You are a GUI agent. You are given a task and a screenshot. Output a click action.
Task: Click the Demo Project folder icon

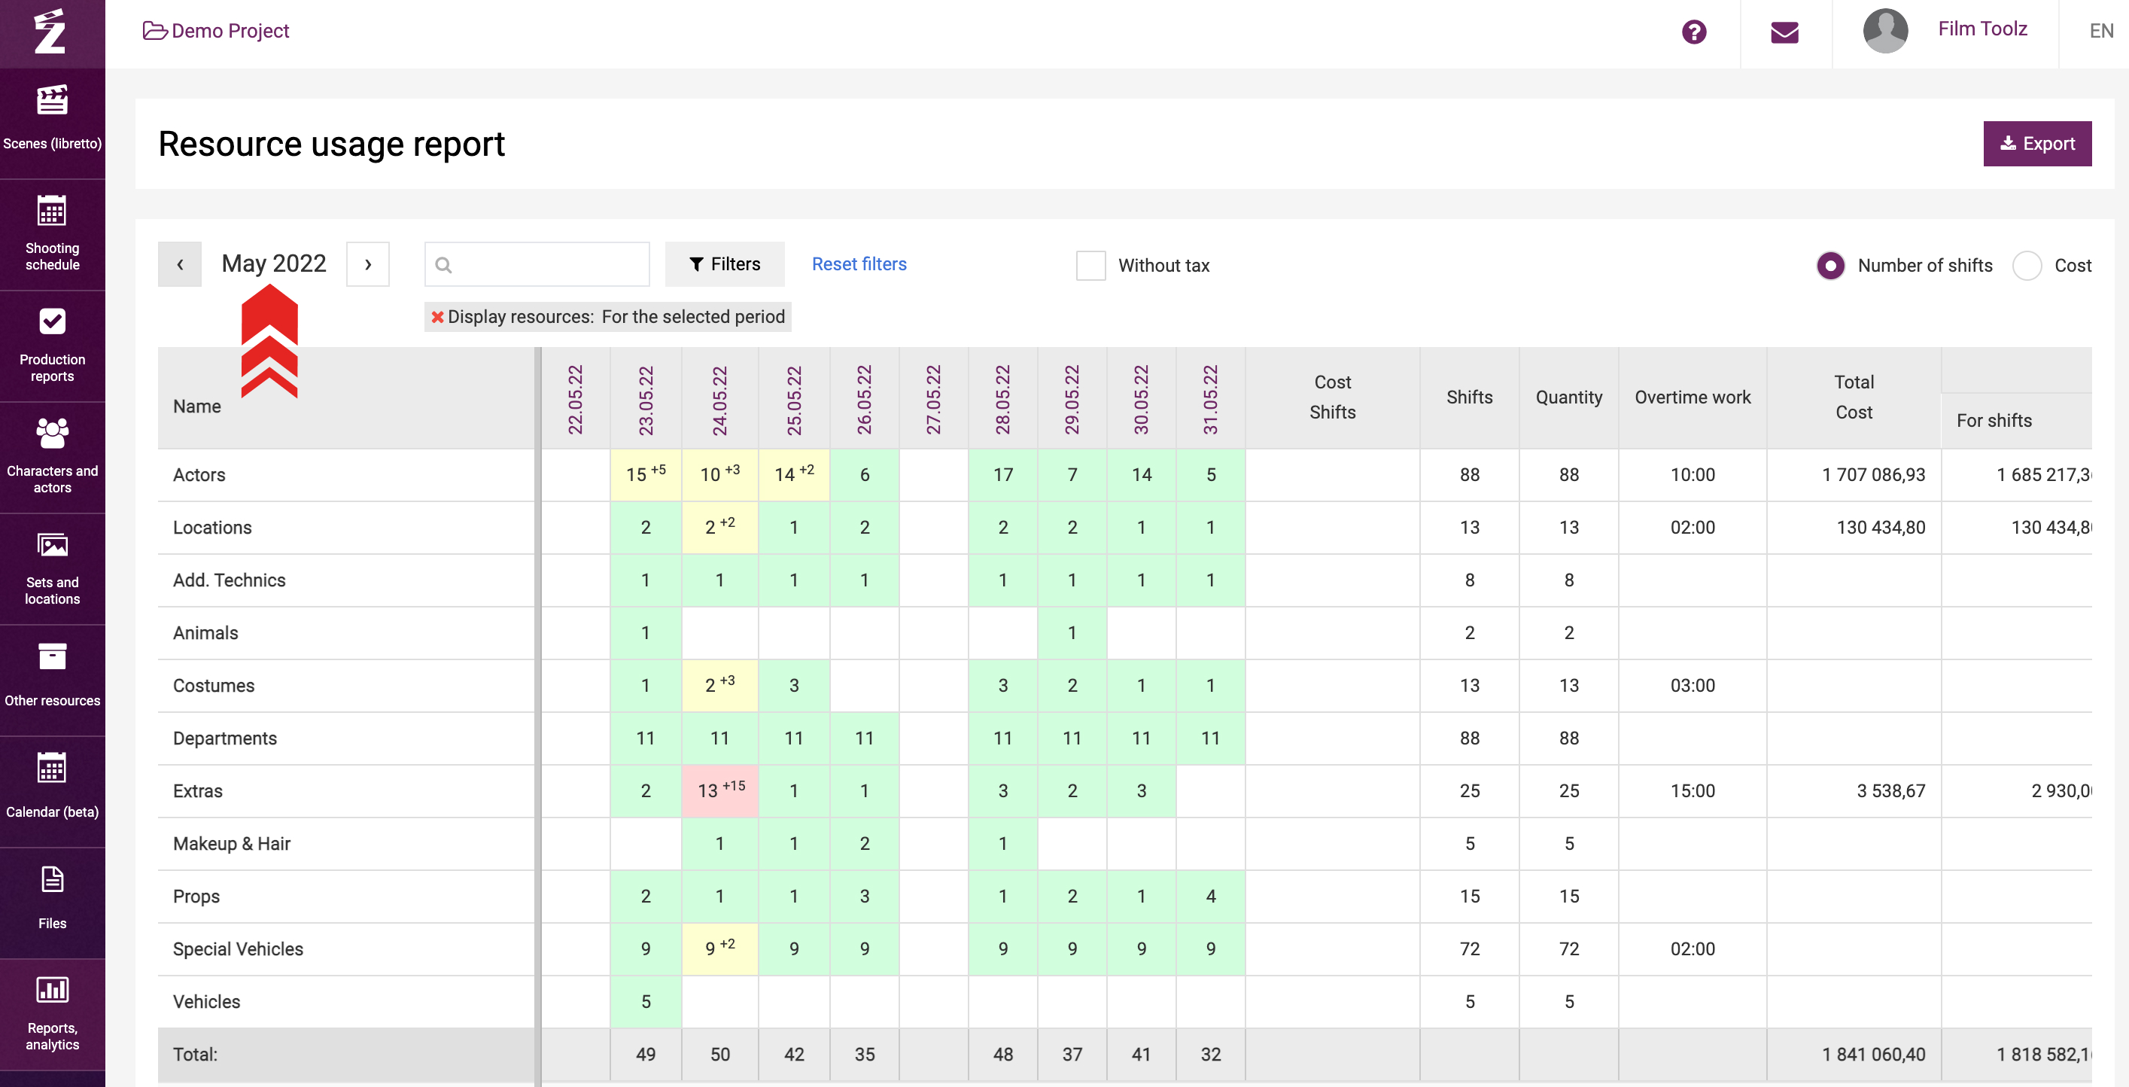pyautogui.click(x=154, y=31)
